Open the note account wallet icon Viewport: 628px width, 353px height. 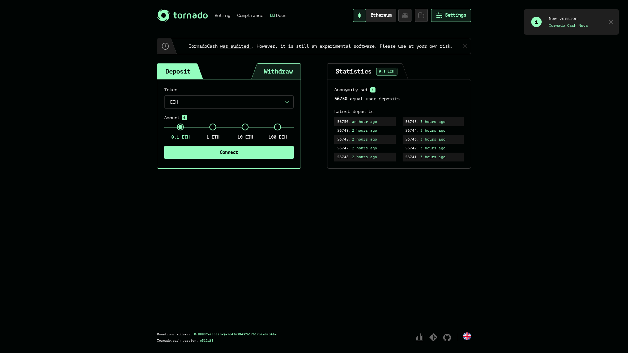click(421, 15)
